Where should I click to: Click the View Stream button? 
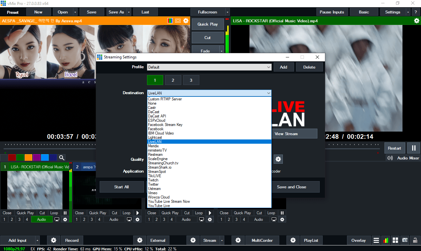[x=286, y=134]
